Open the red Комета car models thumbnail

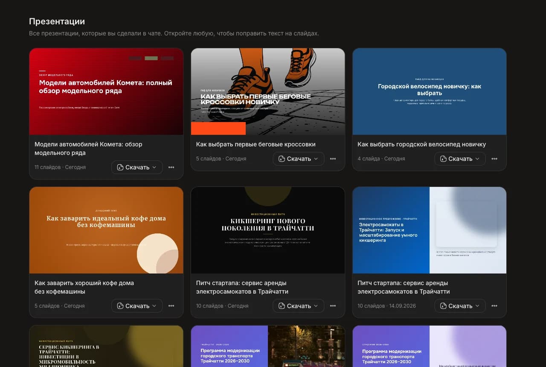pos(106,91)
